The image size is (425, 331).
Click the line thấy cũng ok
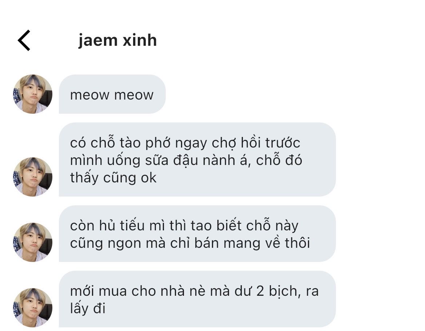tap(113, 178)
